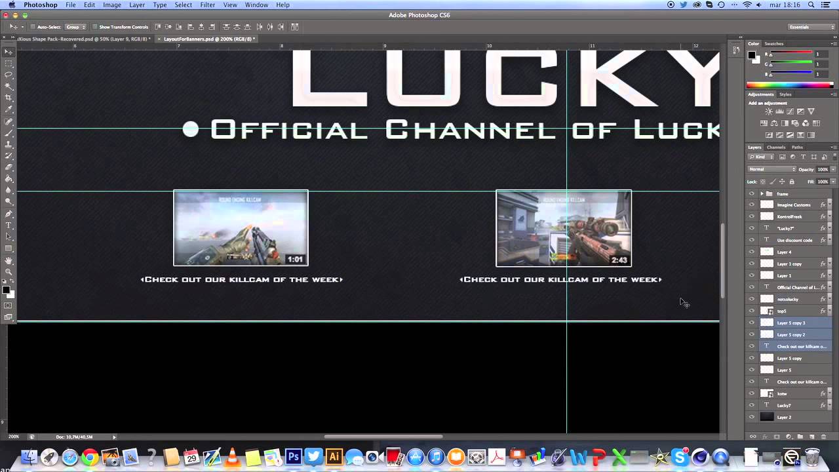The image size is (839, 472).
Task: Open the Layer menu
Action: click(137, 5)
